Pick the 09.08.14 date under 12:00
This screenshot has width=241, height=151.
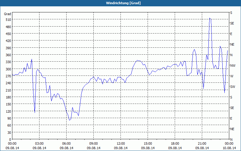[x=121, y=148]
